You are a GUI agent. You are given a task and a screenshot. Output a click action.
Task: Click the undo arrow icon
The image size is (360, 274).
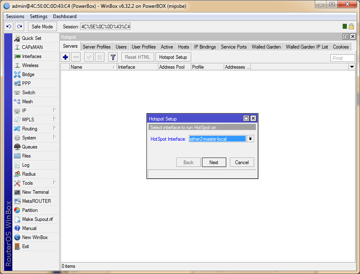[9, 27]
